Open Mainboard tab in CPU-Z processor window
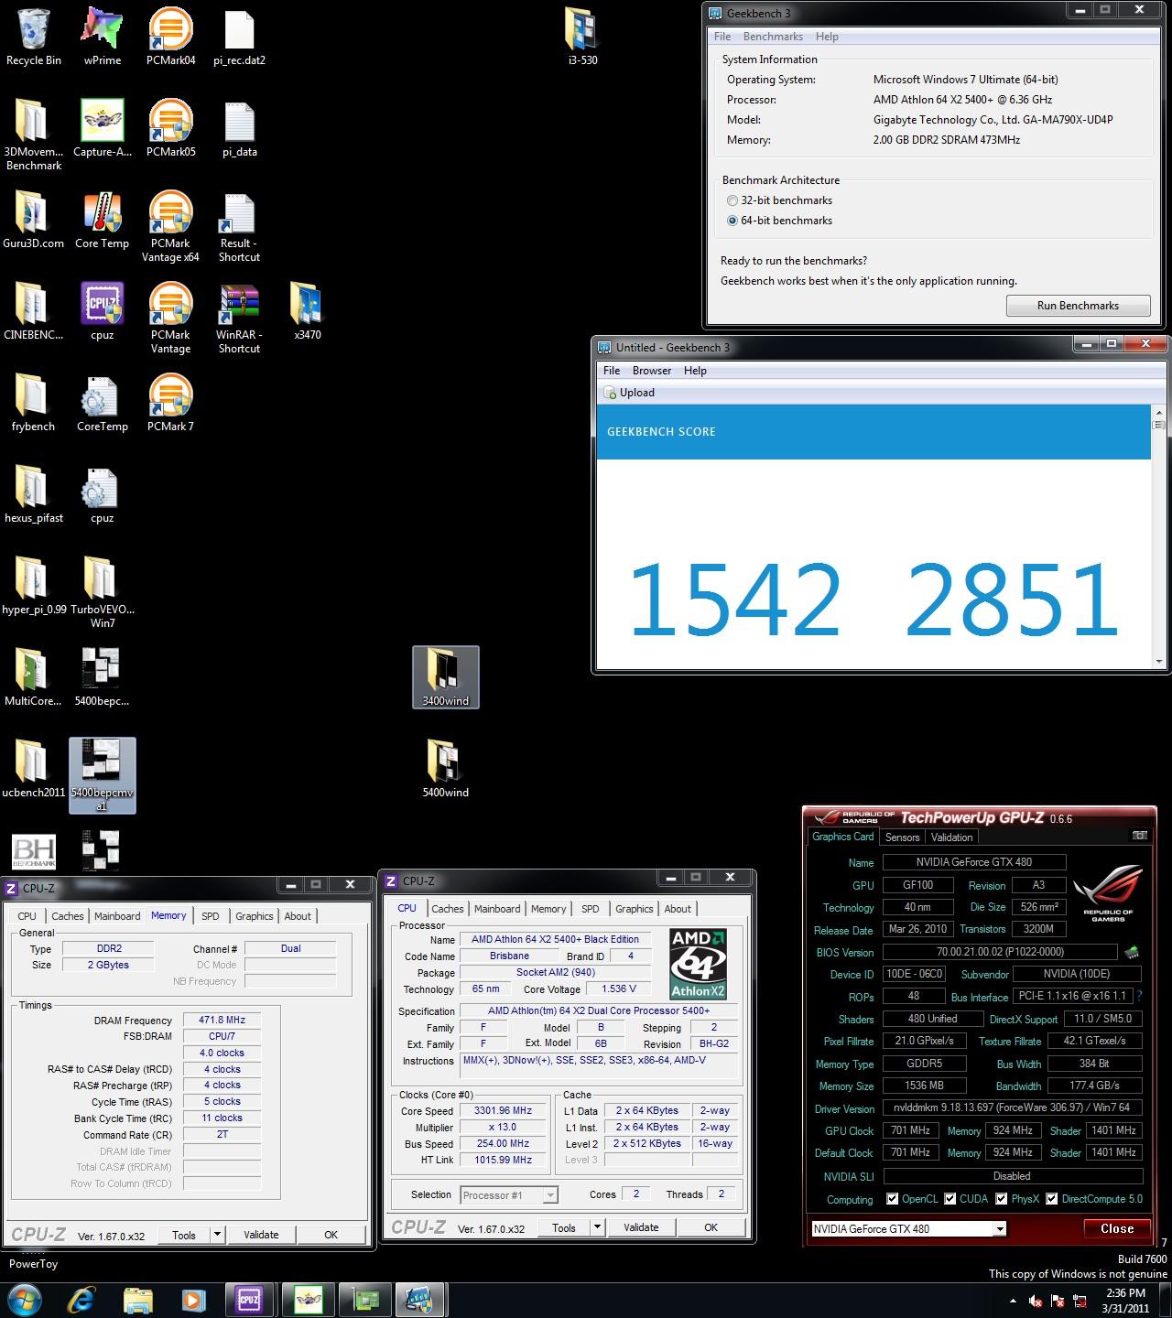 coord(497,909)
